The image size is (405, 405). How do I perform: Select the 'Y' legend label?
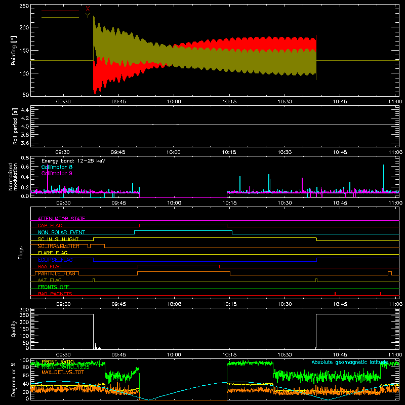88,16
